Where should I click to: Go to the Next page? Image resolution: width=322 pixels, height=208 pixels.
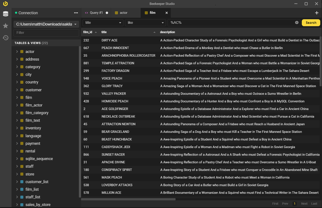[304, 204]
